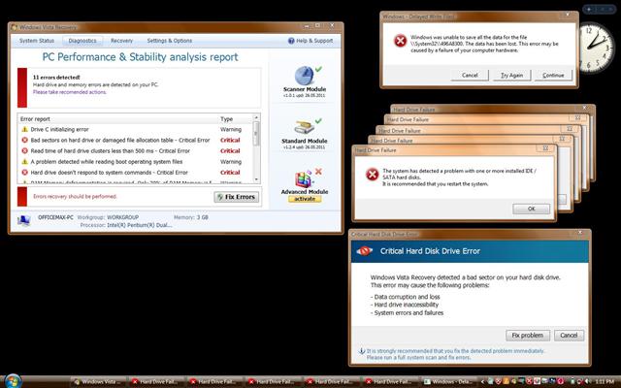Click the critical icon beside Read time row
The height and width of the screenshot is (388, 621).
[x=24, y=151]
